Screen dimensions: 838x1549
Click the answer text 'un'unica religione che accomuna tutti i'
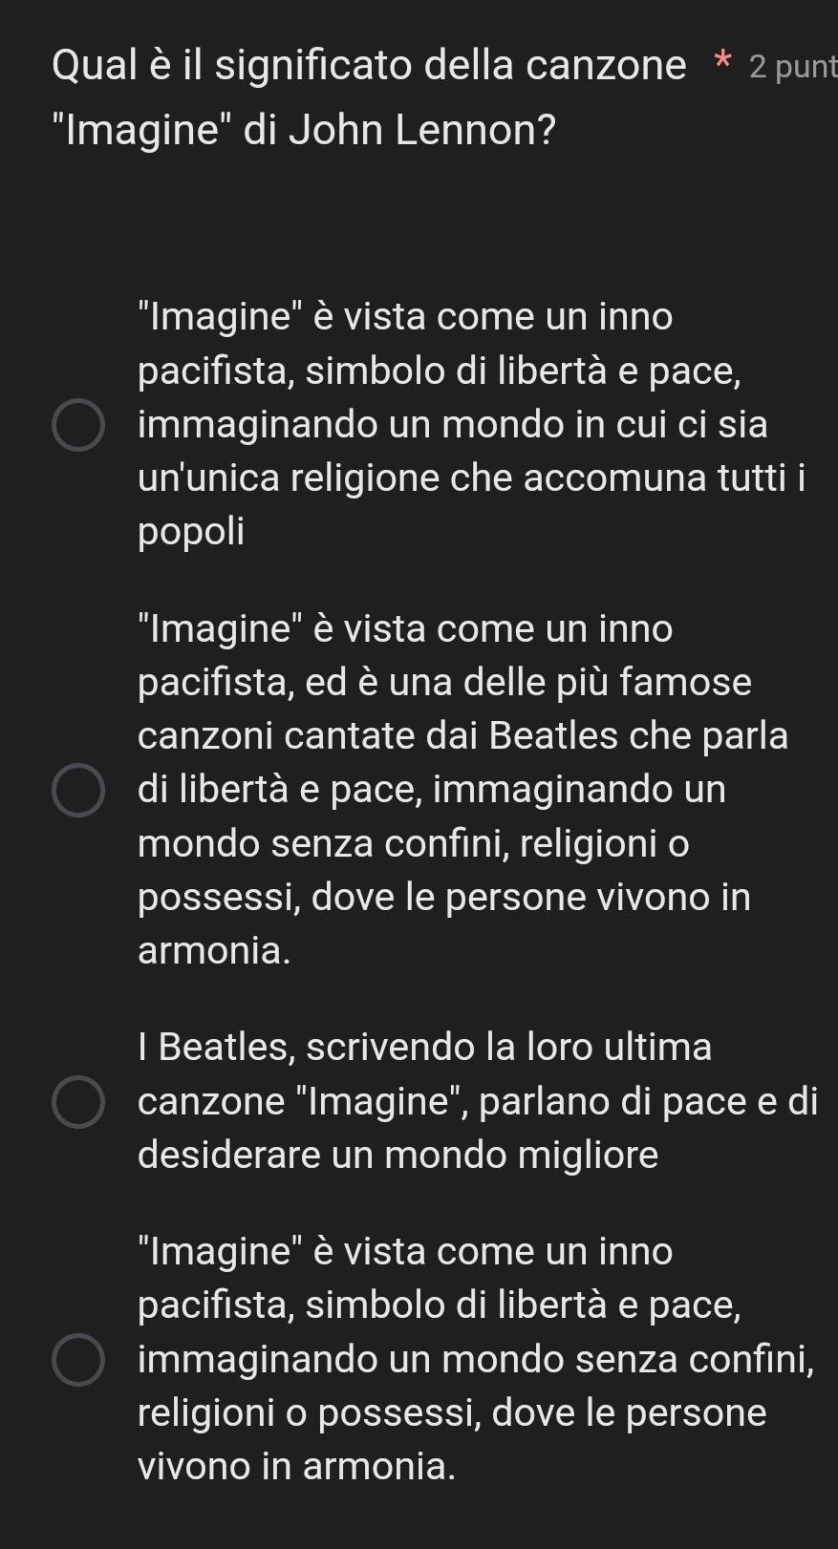(x=471, y=476)
